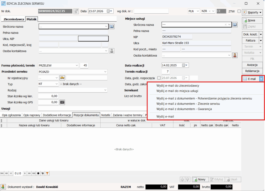
Task: Open grid menu icon in top header row
Action: pyautogui.click(x=1, y=120)
